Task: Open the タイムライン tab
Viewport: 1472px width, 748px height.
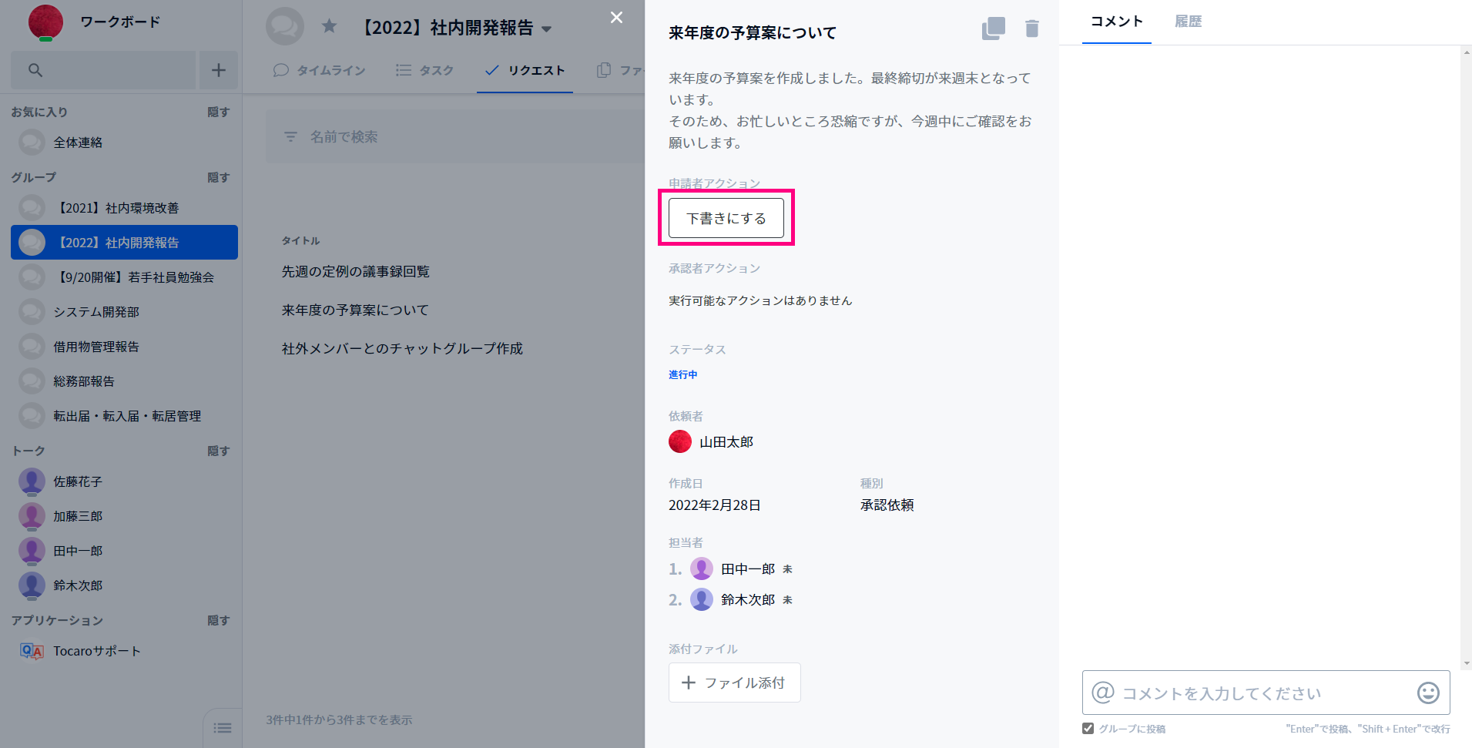Action: click(x=319, y=70)
